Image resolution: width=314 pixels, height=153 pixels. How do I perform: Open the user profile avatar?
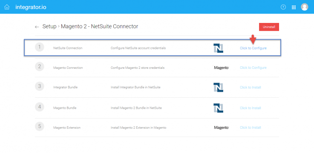[304, 7]
